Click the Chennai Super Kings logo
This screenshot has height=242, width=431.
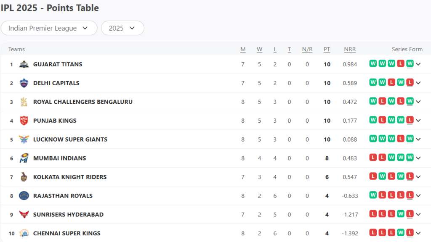[x=24, y=233]
